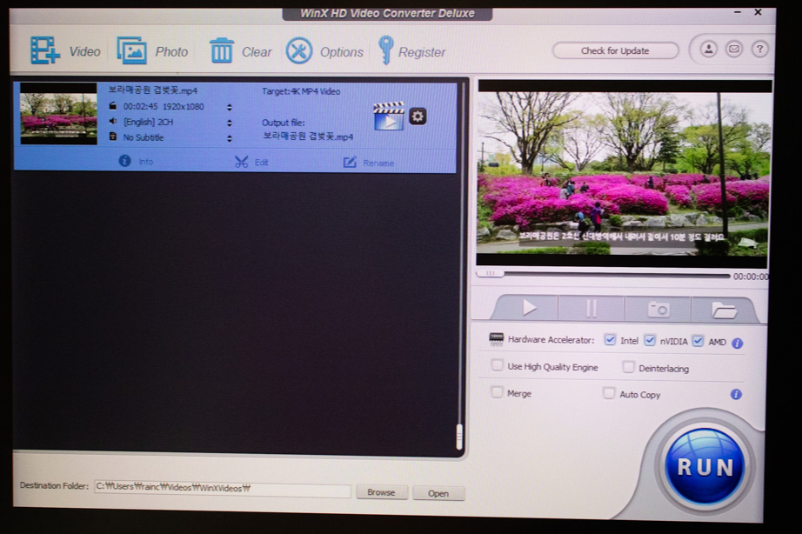Click the Open destination folder button
Viewport: 802px width, 534px height.
click(x=438, y=493)
